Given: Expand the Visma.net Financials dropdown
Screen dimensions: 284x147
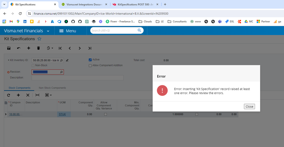Looking at the screenshot, I should (x=48, y=31).
